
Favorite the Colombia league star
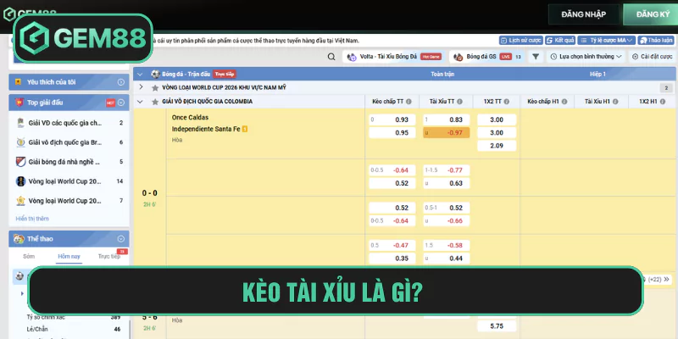tap(155, 102)
